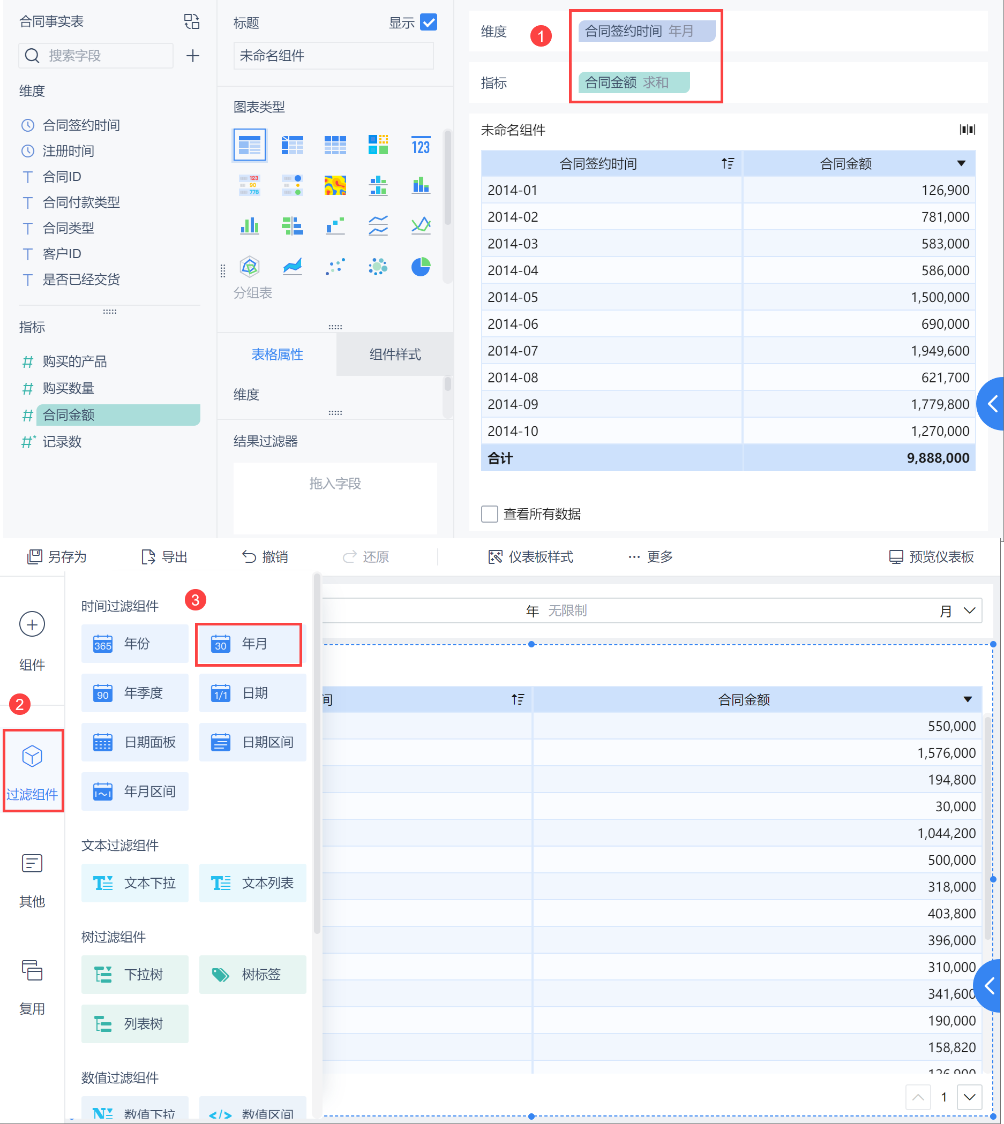The image size is (1004, 1124).
Task: Click the 另存为 toolbar button
Action: (x=57, y=557)
